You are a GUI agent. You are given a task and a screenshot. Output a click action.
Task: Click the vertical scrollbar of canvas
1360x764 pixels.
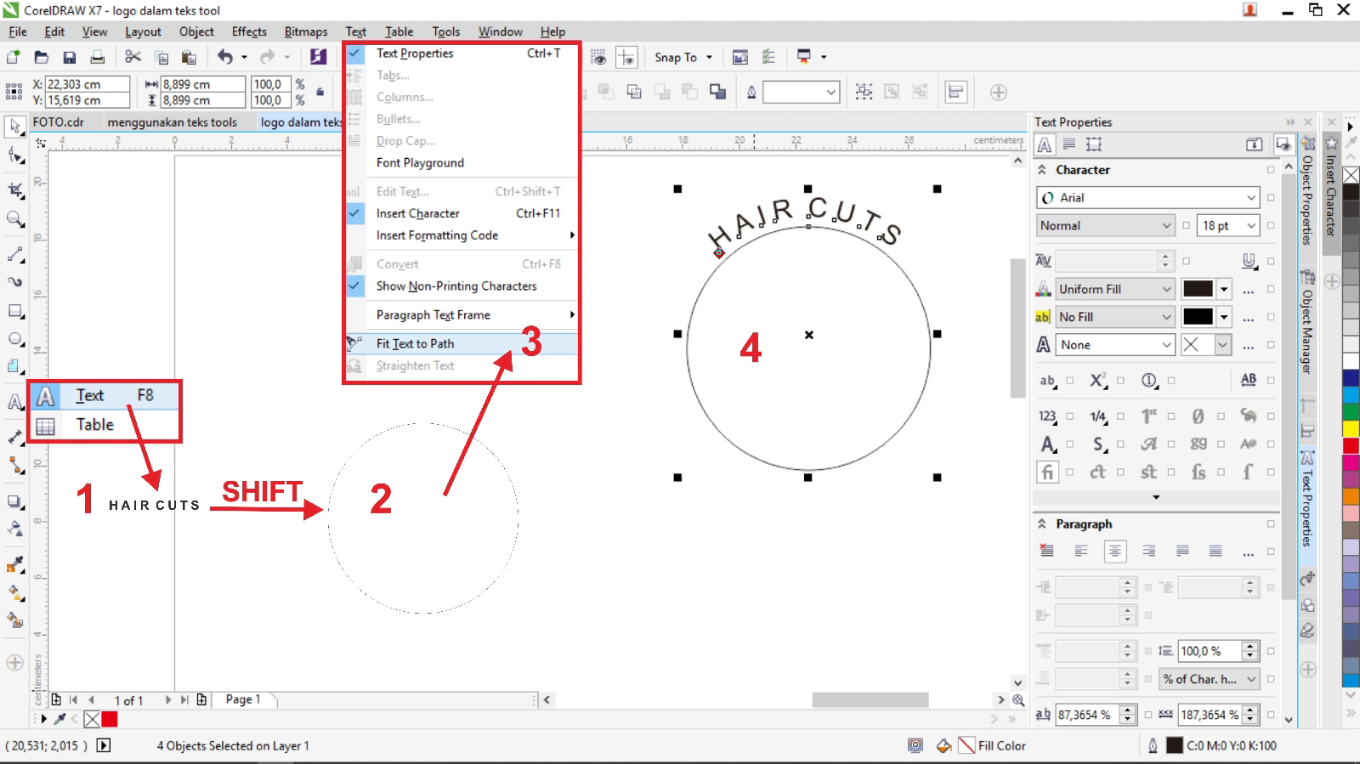[x=1017, y=329]
